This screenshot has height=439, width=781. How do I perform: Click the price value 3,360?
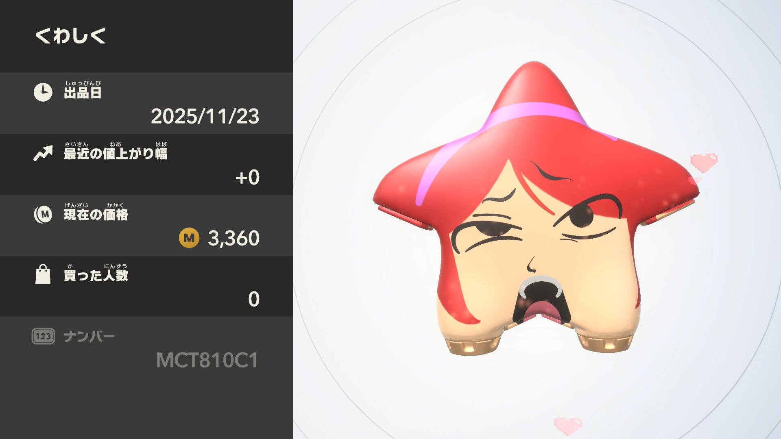[233, 238]
